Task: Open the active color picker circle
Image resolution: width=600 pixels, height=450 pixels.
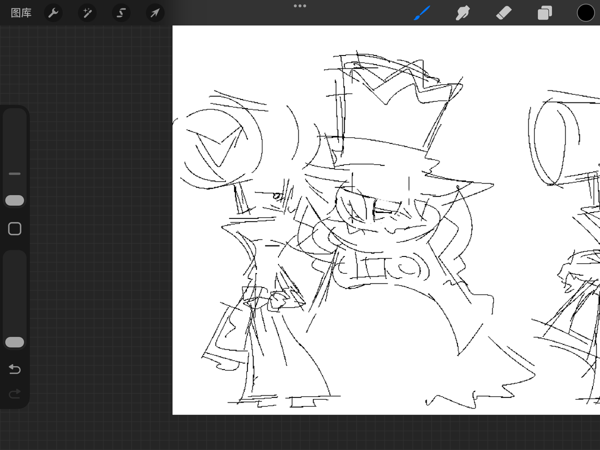Action: (586, 13)
